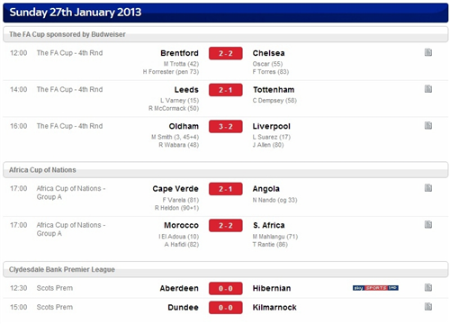
Task: Open match report icon for Brentford vs Chelsea
Action: pos(428,52)
